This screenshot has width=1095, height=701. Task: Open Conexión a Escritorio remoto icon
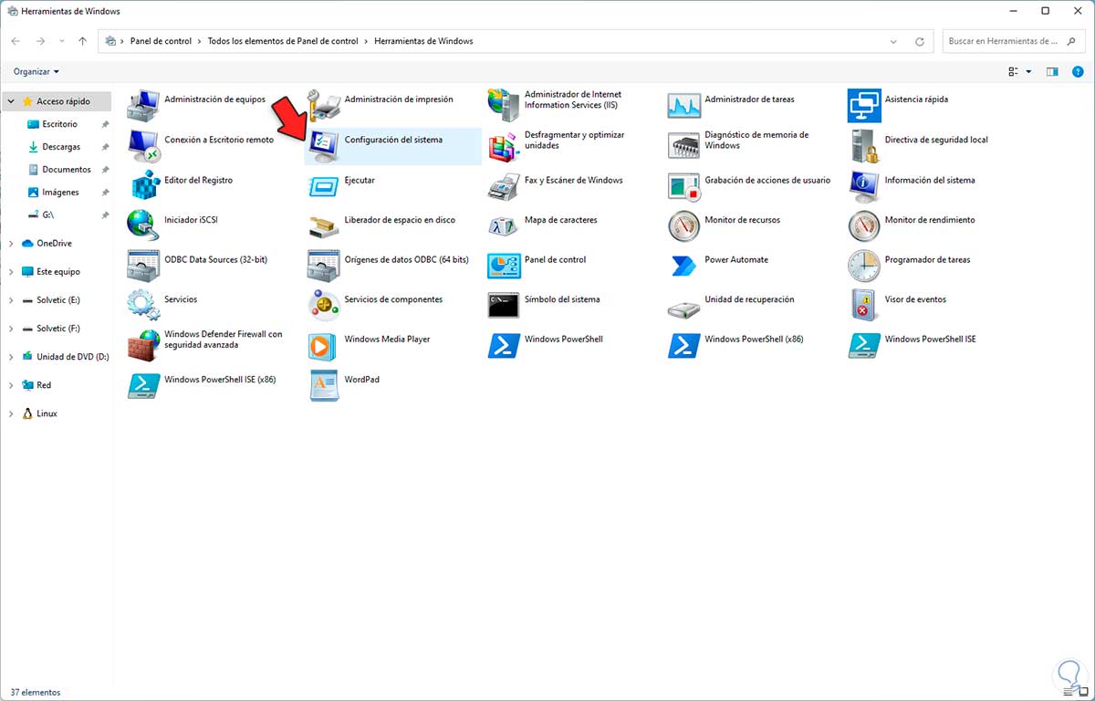143,146
